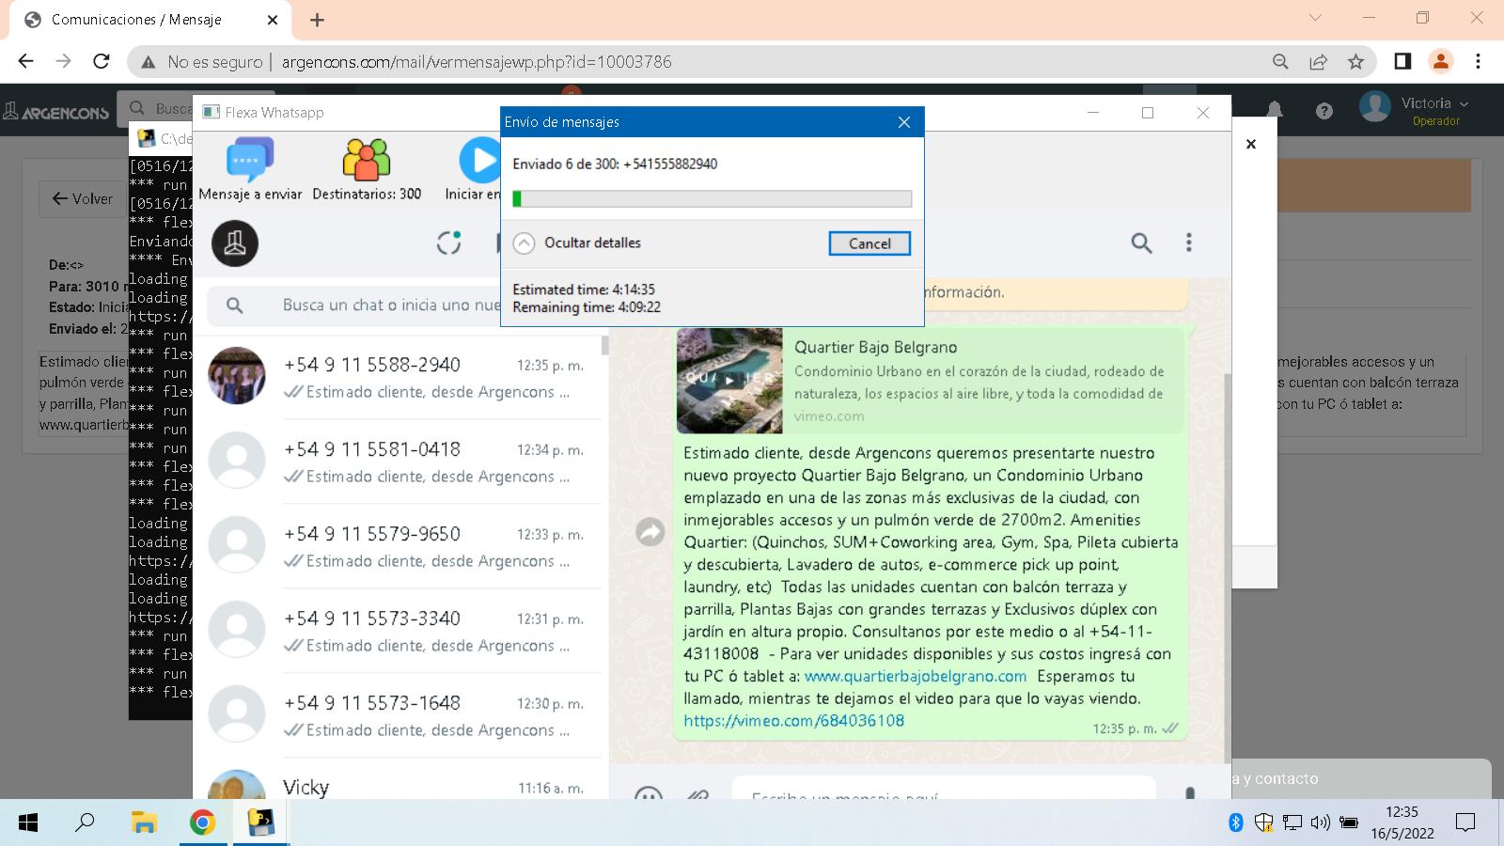The width and height of the screenshot is (1504, 846).
Task: Close the Argencons modal with X
Action: (1251, 144)
